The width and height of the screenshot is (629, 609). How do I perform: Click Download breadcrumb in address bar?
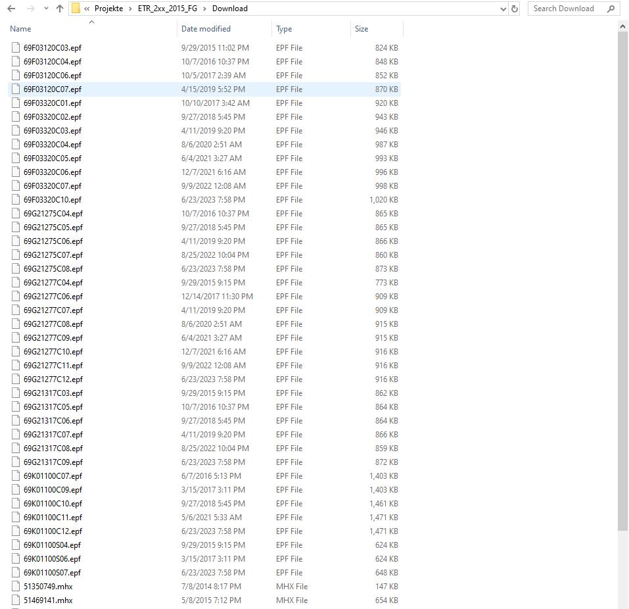pyautogui.click(x=230, y=9)
